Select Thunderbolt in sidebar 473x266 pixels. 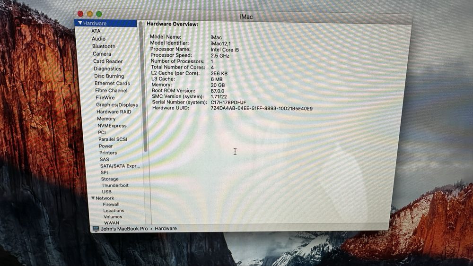115,185
